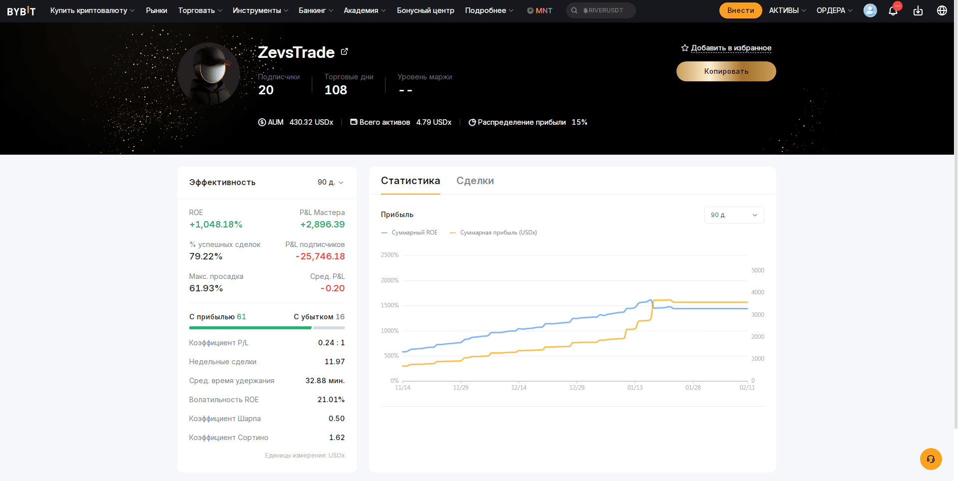Click the P&L Мастера value +2,896.39

(322, 225)
